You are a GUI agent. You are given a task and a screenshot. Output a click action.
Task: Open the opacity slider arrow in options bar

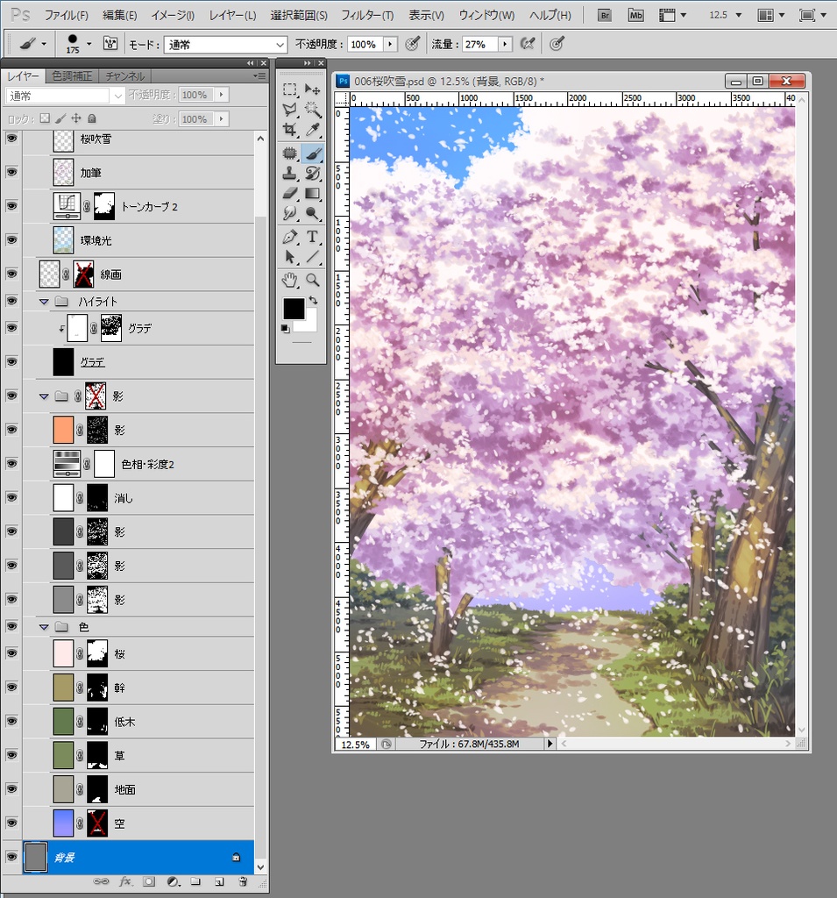(390, 44)
